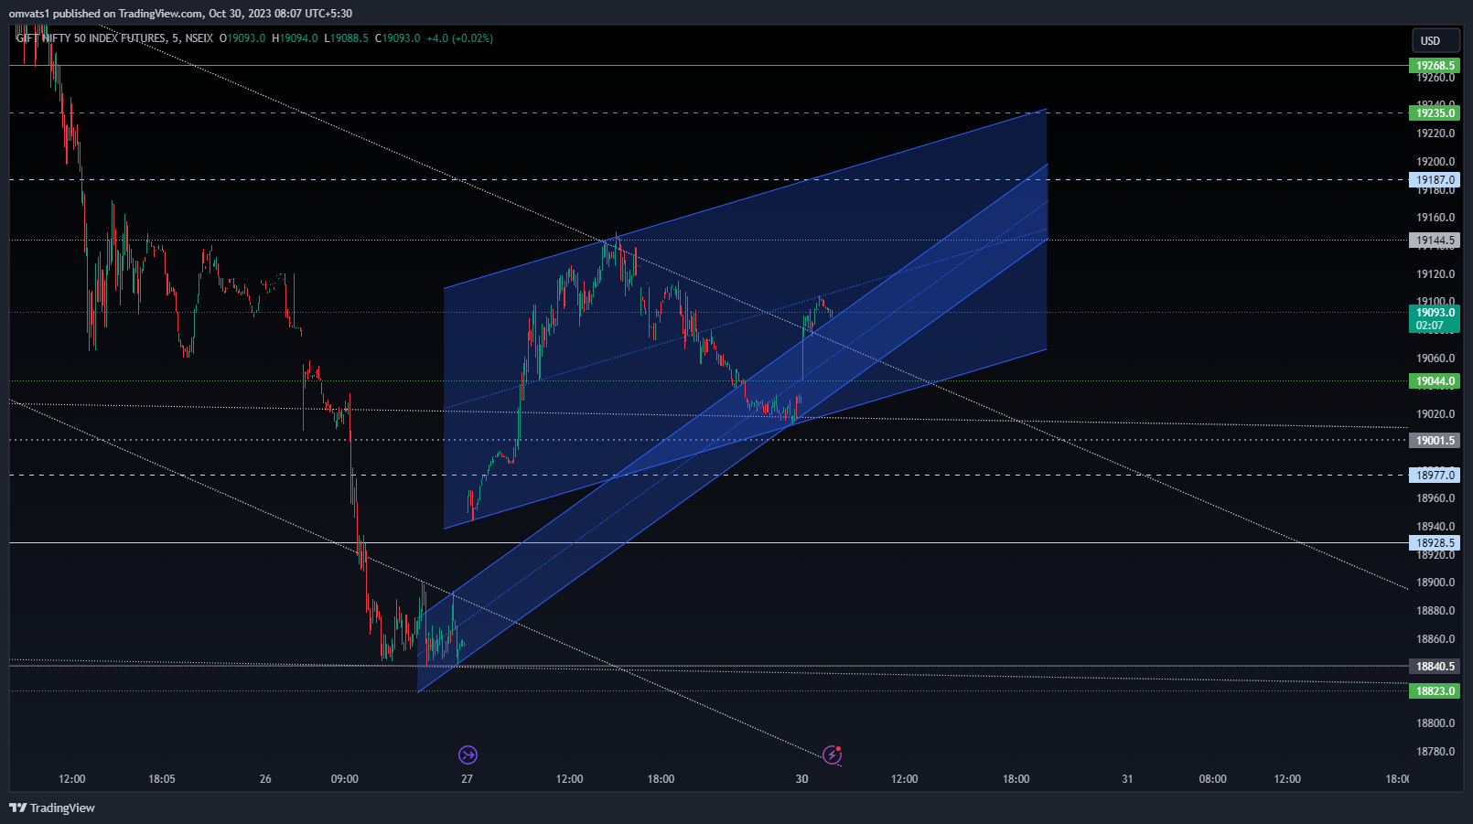Click the 09:00 time axis label
1473x824 pixels.
tap(345, 779)
